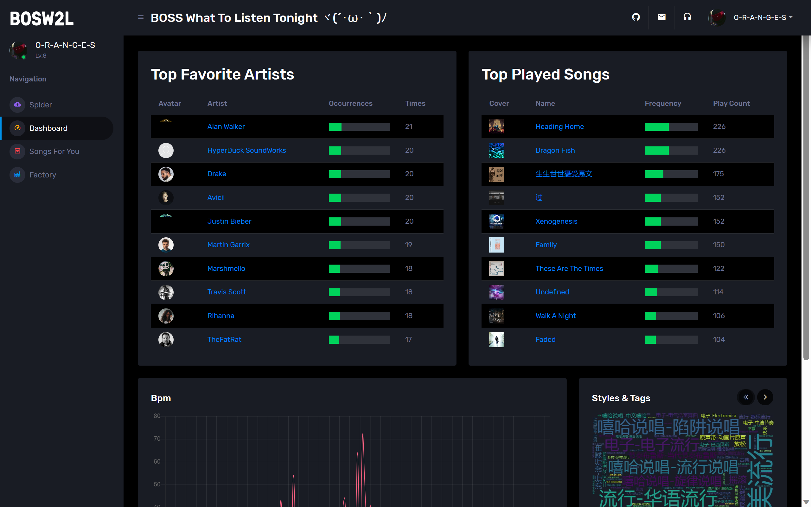
Task: Click the Songs For You heart icon
Action: [17, 151]
